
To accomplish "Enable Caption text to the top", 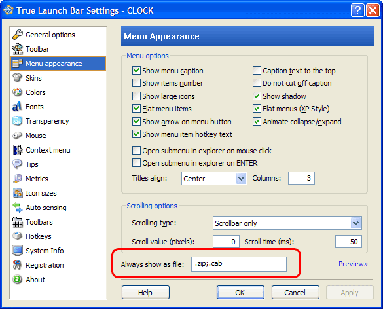I will tap(257, 71).
